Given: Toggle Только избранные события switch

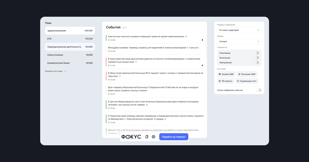Looking at the screenshot, I should [x=259, y=90].
